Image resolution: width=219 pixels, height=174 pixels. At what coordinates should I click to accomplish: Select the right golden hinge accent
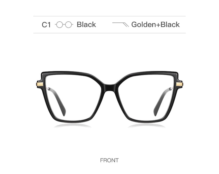pyautogui.click(x=180, y=84)
